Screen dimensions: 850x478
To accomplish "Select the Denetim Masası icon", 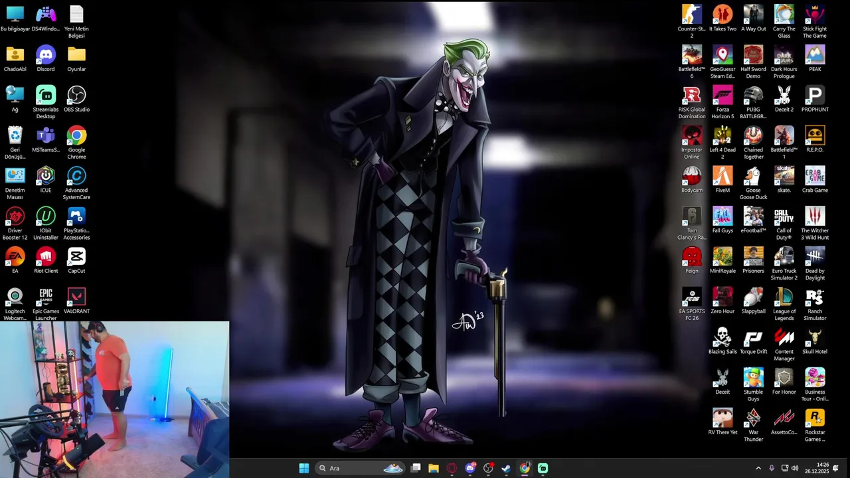I will pos(15,184).
